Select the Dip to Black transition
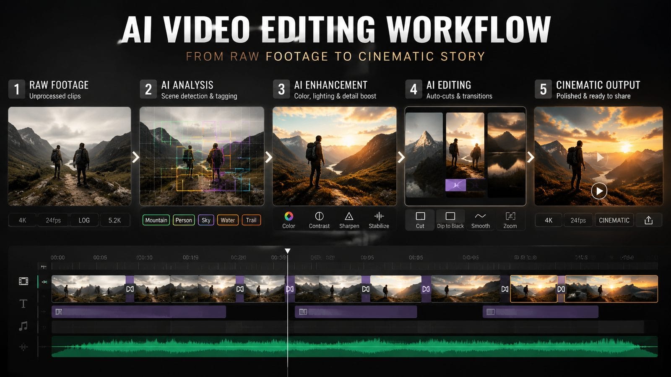 (450, 220)
